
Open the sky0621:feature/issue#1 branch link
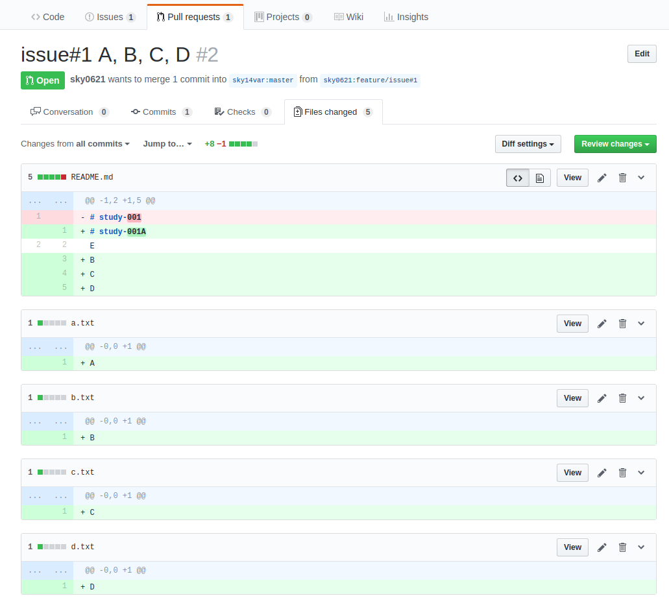click(x=370, y=80)
